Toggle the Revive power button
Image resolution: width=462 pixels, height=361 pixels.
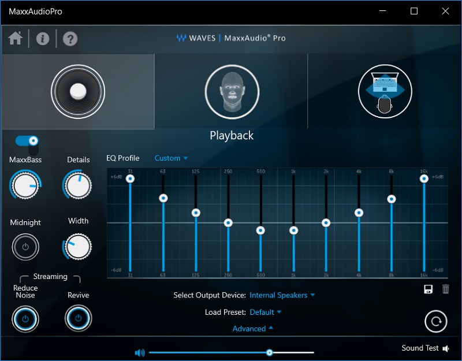78,318
